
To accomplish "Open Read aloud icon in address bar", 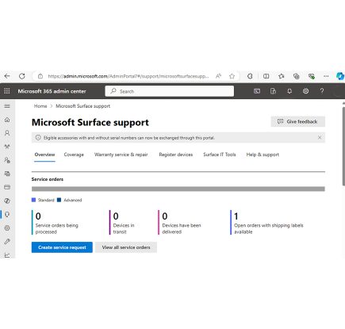I will click(218, 76).
